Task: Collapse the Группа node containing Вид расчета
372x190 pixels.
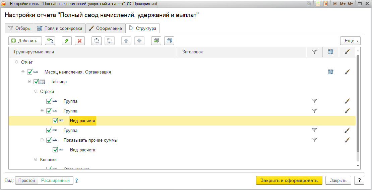Action: (x=42, y=111)
